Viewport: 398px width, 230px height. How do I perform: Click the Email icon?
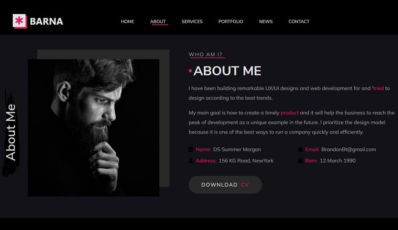300,149
